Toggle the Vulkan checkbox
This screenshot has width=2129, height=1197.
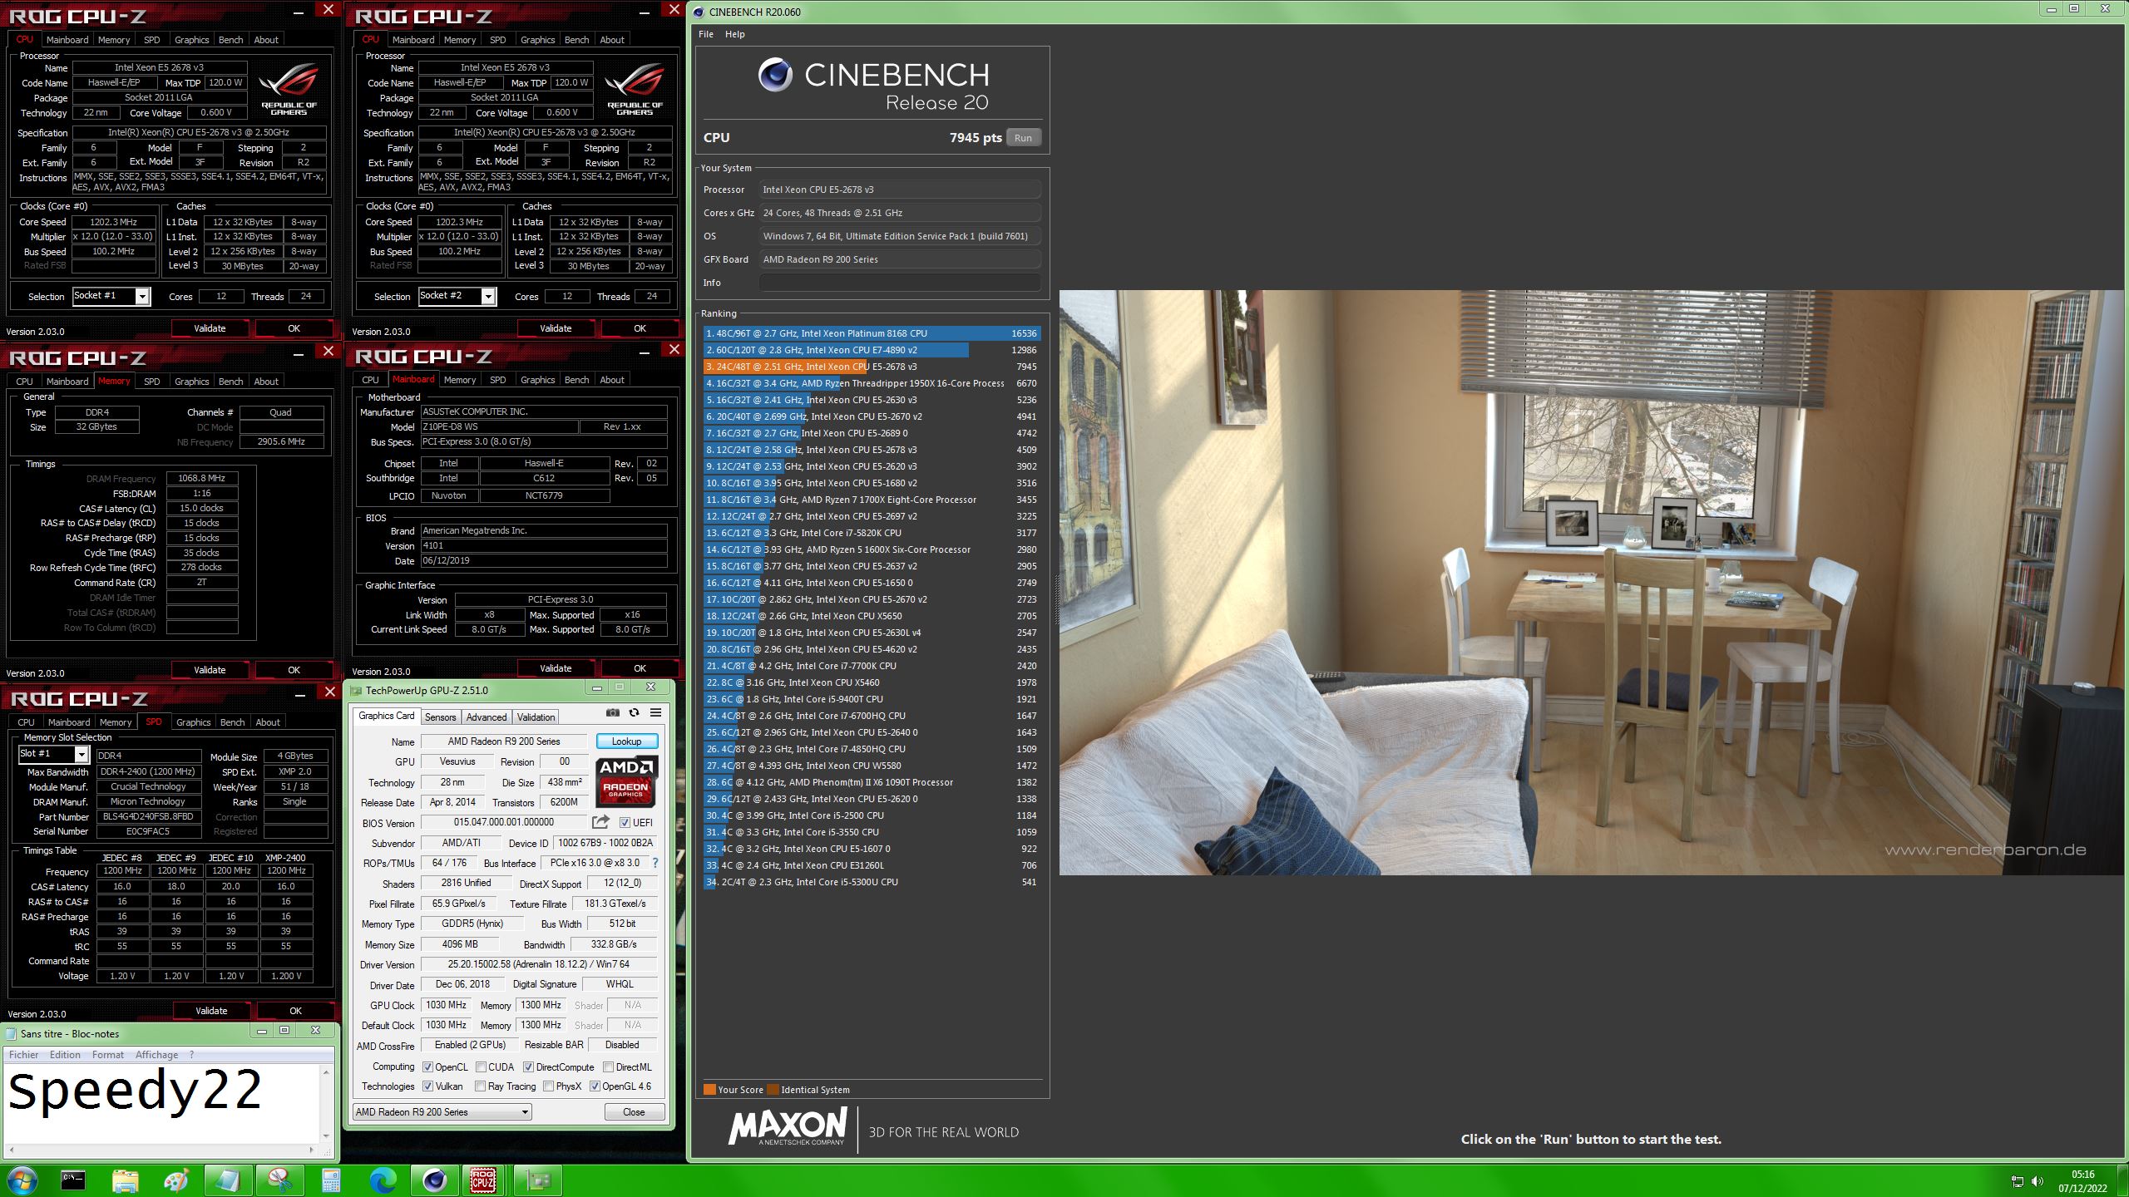427,1086
